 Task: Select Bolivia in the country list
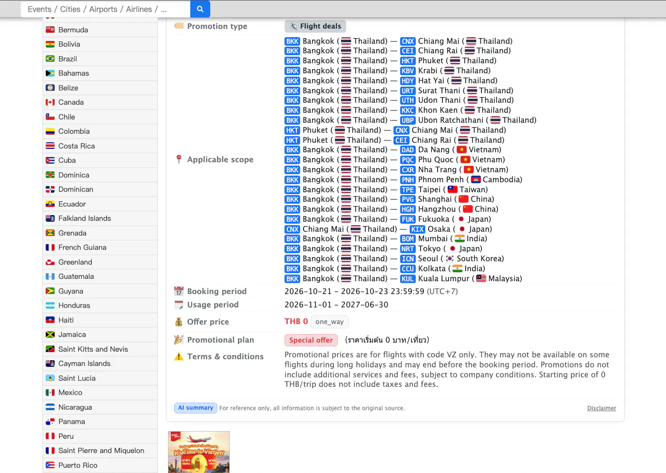click(x=69, y=44)
